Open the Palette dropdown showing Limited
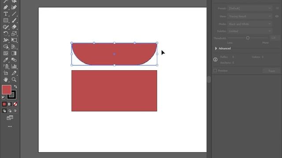Screen dimensions: 282x158 (250, 31)
